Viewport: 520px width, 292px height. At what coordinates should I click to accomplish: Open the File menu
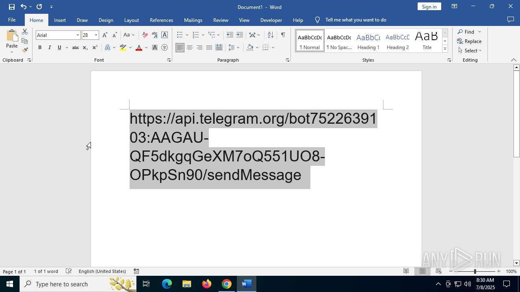coord(12,20)
